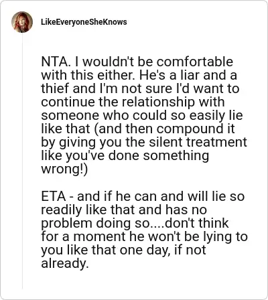Click the line 'continue the relationship with'
Image resolution: width=268 pixels, height=300 pixels.
133,102
